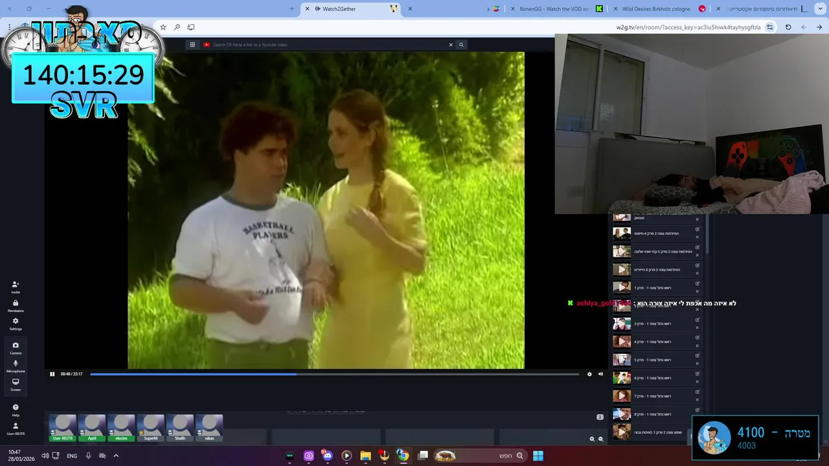Image resolution: width=829 pixels, height=466 pixels.
Task: Select user SuperM's avatar
Action: (x=150, y=428)
